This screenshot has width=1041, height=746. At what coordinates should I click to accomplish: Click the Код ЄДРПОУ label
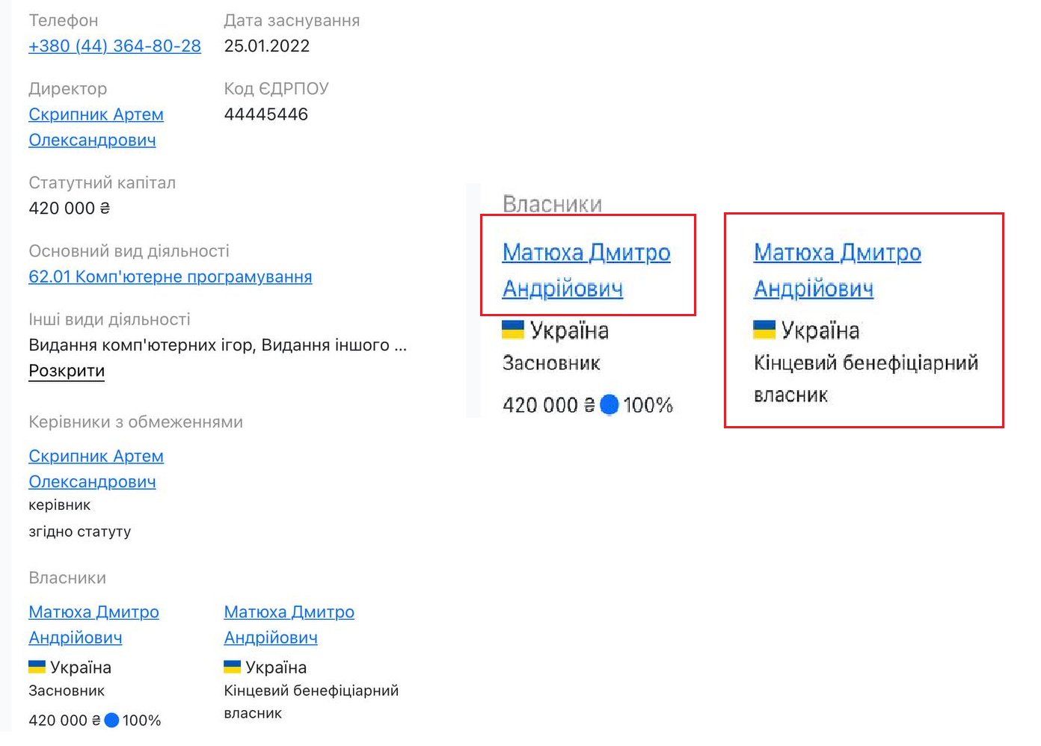click(x=276, y=89)
